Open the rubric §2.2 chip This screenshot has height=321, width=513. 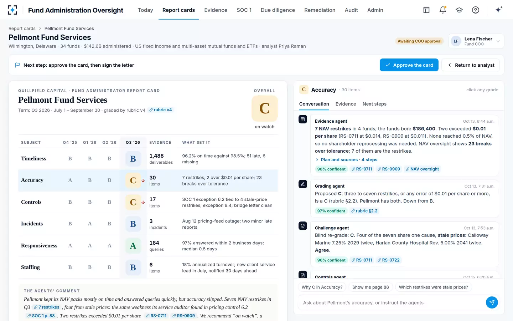click(364, 211)
